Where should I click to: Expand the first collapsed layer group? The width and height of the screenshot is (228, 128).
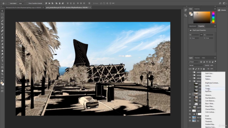pyautogui.click(x=192, y=72)
